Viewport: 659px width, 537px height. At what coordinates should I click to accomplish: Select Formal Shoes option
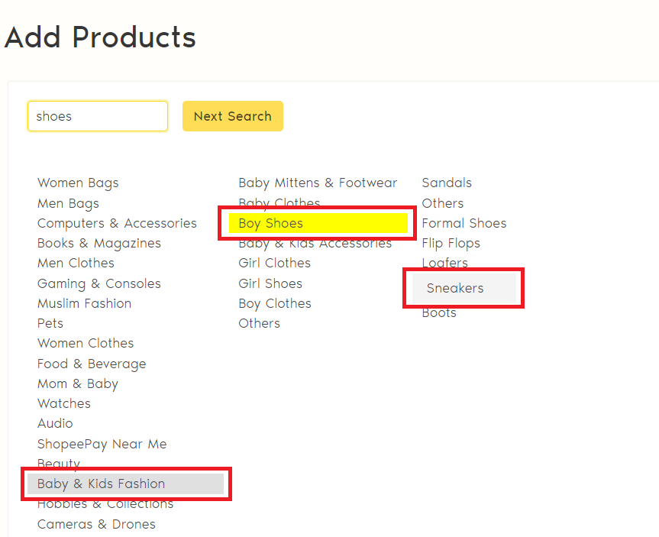[x=464, y=223]
